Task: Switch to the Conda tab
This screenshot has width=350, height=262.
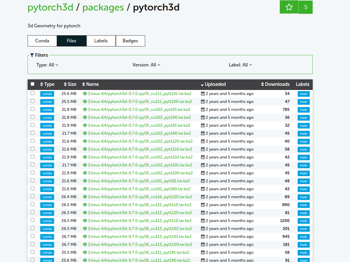Action: tap(42, 41)
